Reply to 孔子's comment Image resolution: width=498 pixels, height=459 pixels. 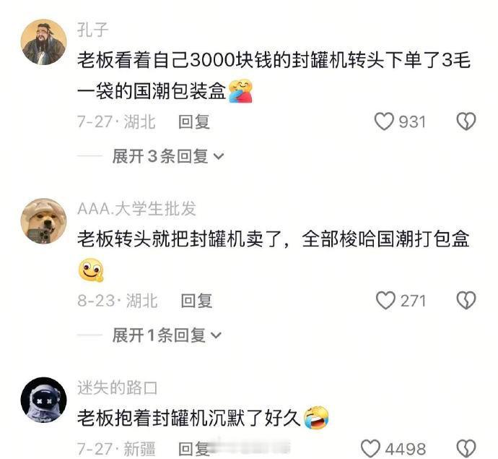(194, 122)
